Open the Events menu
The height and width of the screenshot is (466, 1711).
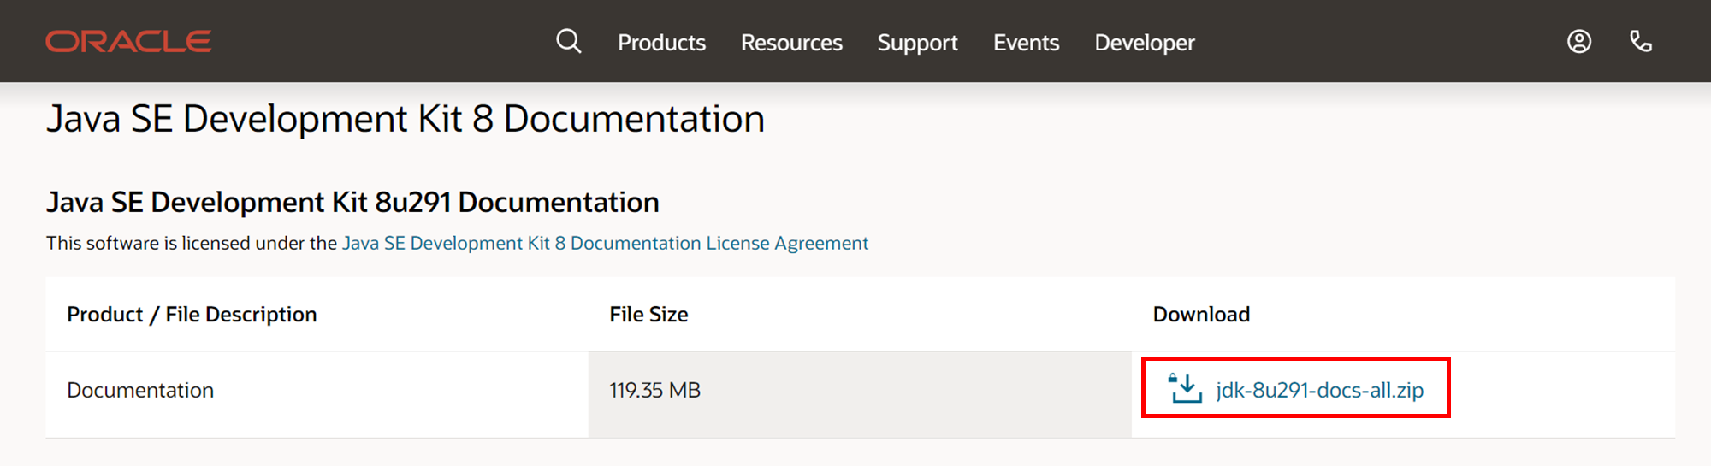[1026, 43]
